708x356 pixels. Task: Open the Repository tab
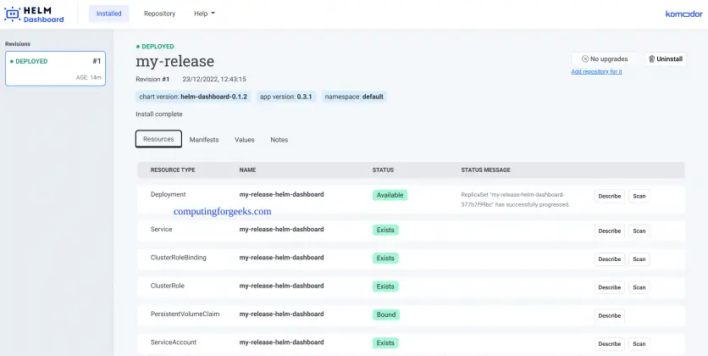[159, 14]
